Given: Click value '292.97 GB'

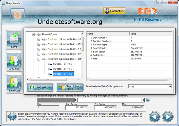Looking at the screenshot, I should (136, 59).
